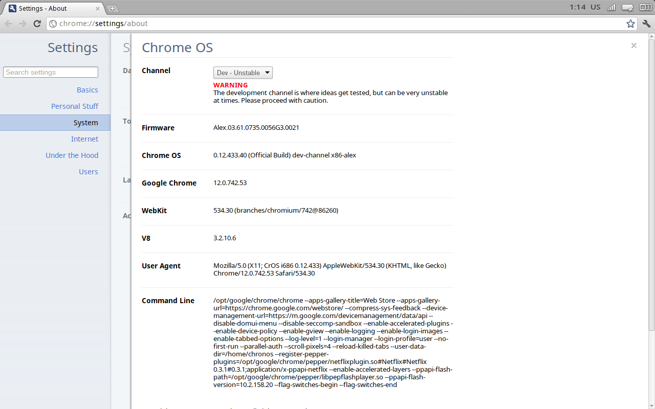Open the US input method indicator
Screen dimensions: 655x409
[x=595, y=7]
